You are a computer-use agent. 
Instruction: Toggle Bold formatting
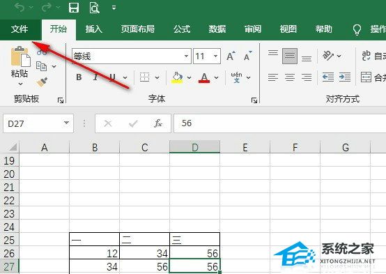[79, 77]
